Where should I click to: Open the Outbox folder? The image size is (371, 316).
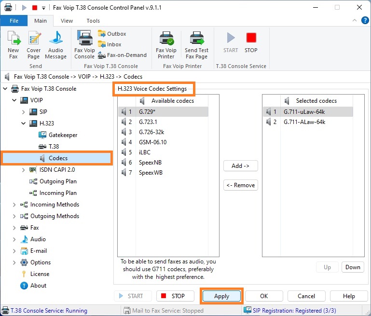point(112,34)
